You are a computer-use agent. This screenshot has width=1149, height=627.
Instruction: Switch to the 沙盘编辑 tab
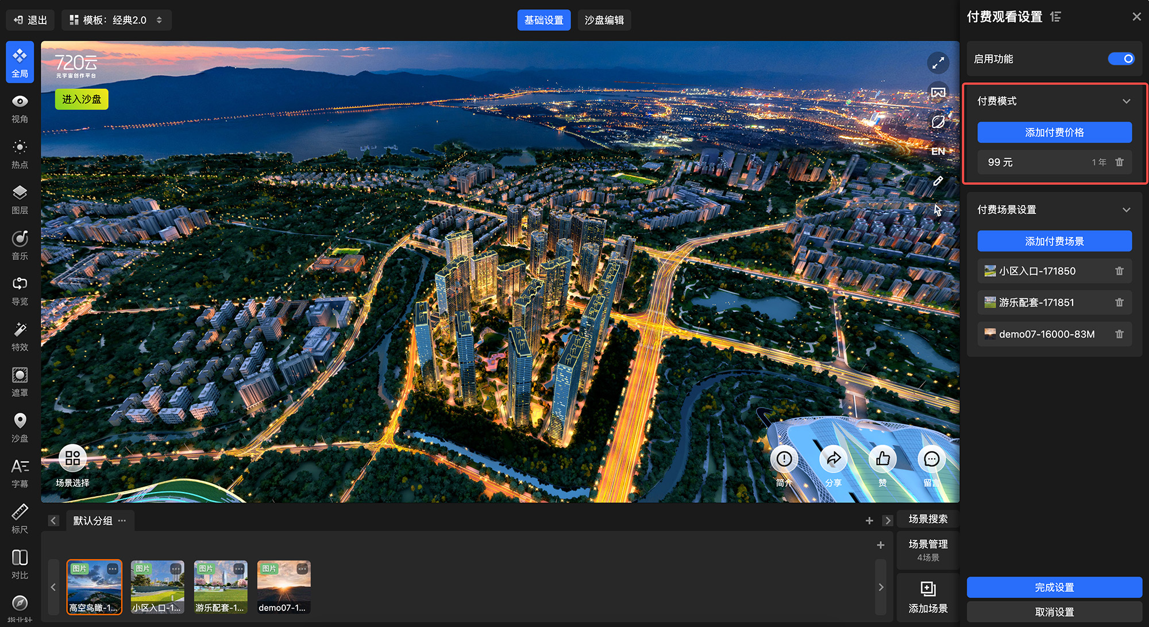(604, 20)
